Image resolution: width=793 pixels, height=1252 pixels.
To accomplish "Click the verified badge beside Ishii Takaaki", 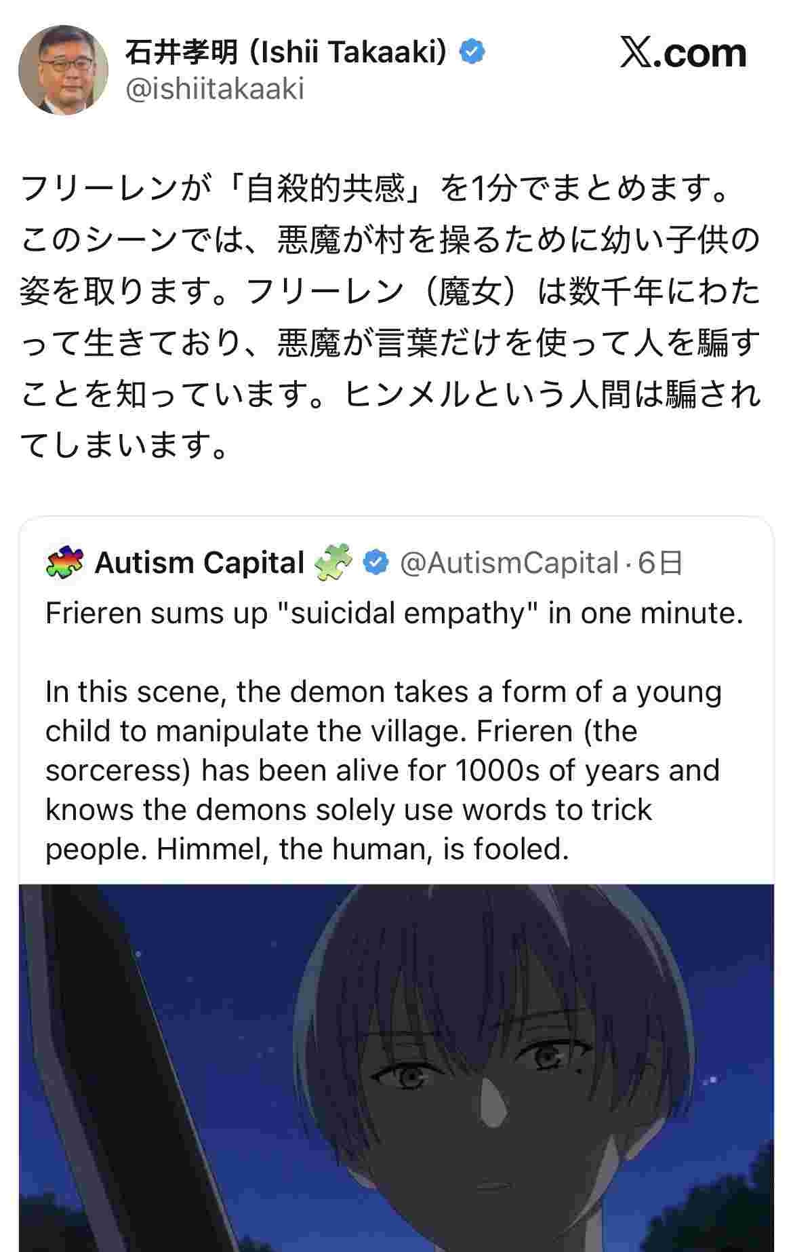I will point(472,52).
